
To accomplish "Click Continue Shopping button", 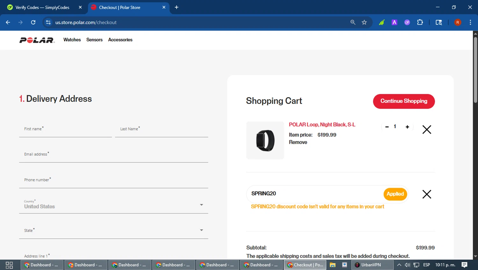I will [x=404, y=101].
